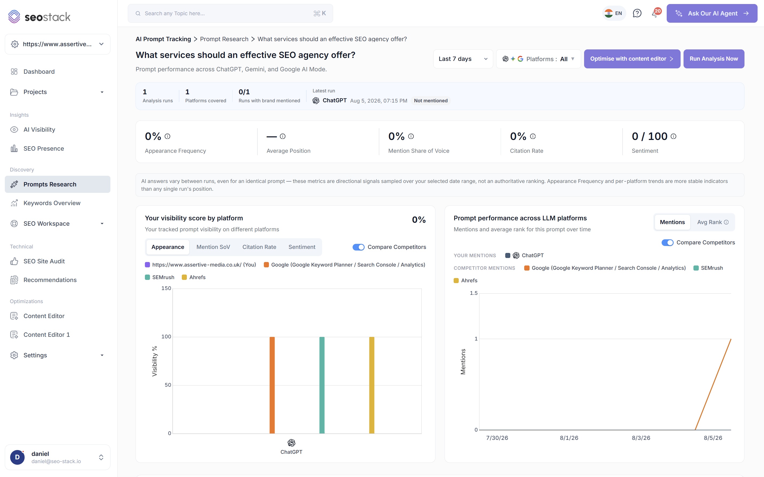Screen dimensions: 764x477
Task: Click the info icon beside Sentiment 0 / 100
Action: (x=673, y=136)
